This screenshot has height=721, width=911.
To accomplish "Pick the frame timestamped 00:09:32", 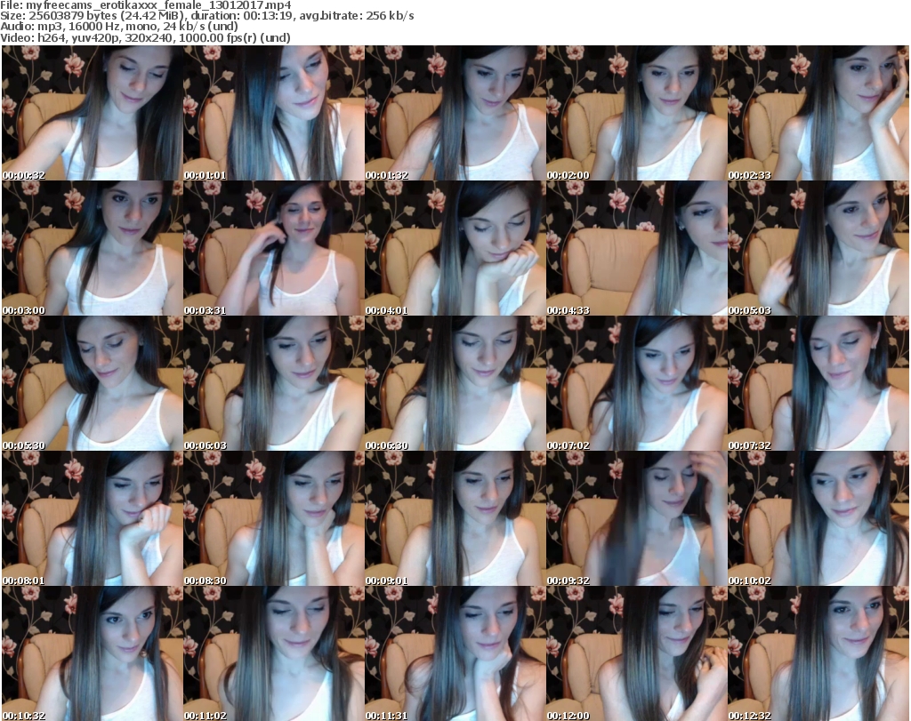I will pyautogui.click(x=637, y=518).
